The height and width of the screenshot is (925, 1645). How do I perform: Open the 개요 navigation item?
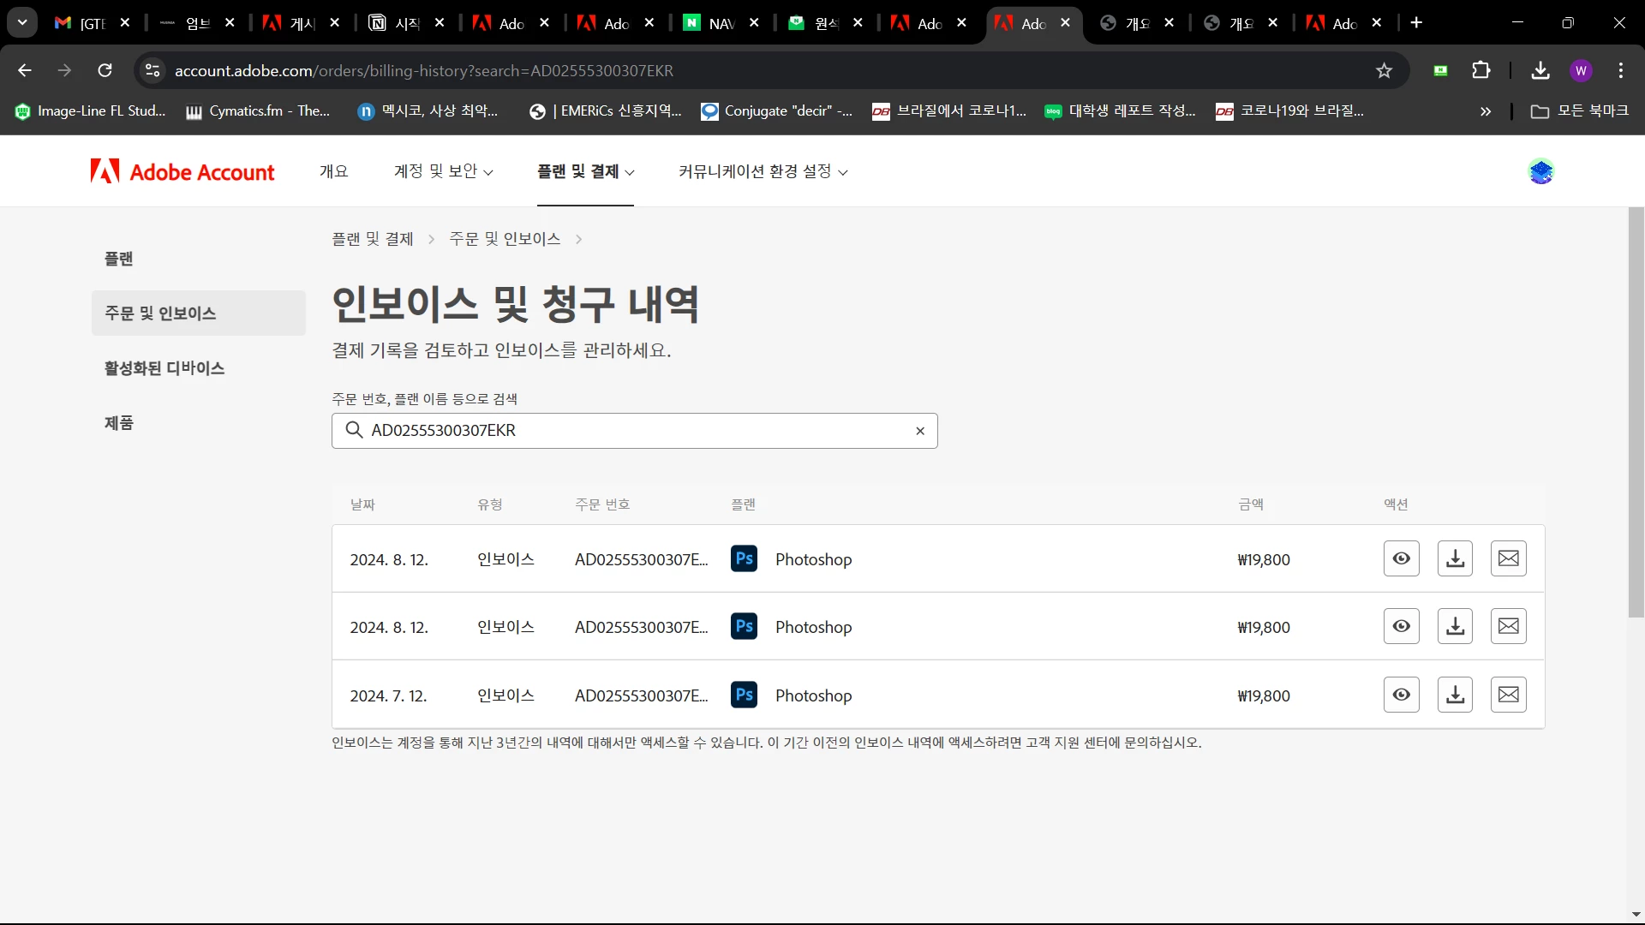pos(333,171)
